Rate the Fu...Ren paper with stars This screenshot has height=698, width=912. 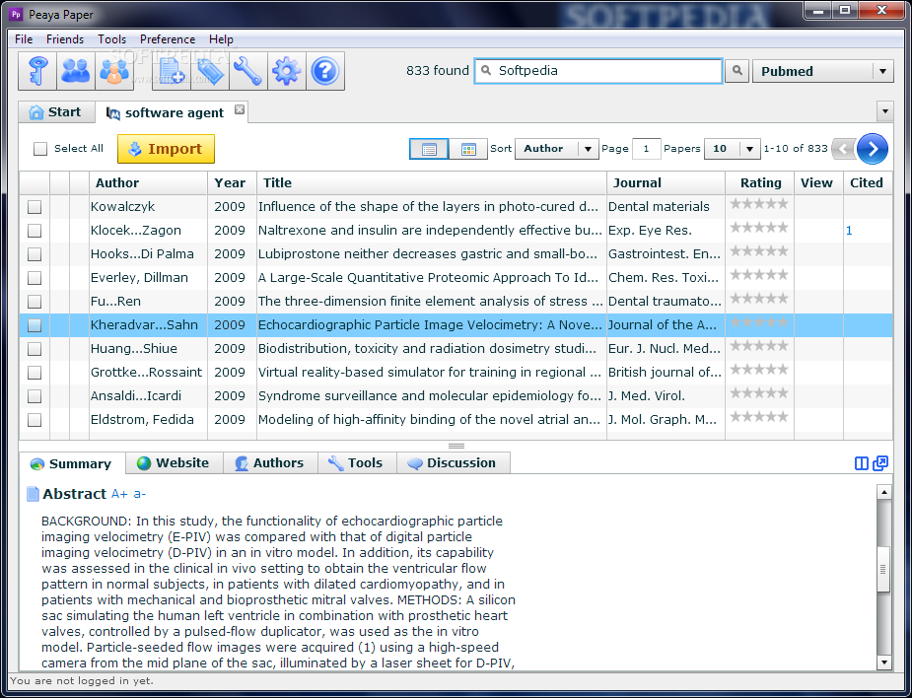point(759,299)
